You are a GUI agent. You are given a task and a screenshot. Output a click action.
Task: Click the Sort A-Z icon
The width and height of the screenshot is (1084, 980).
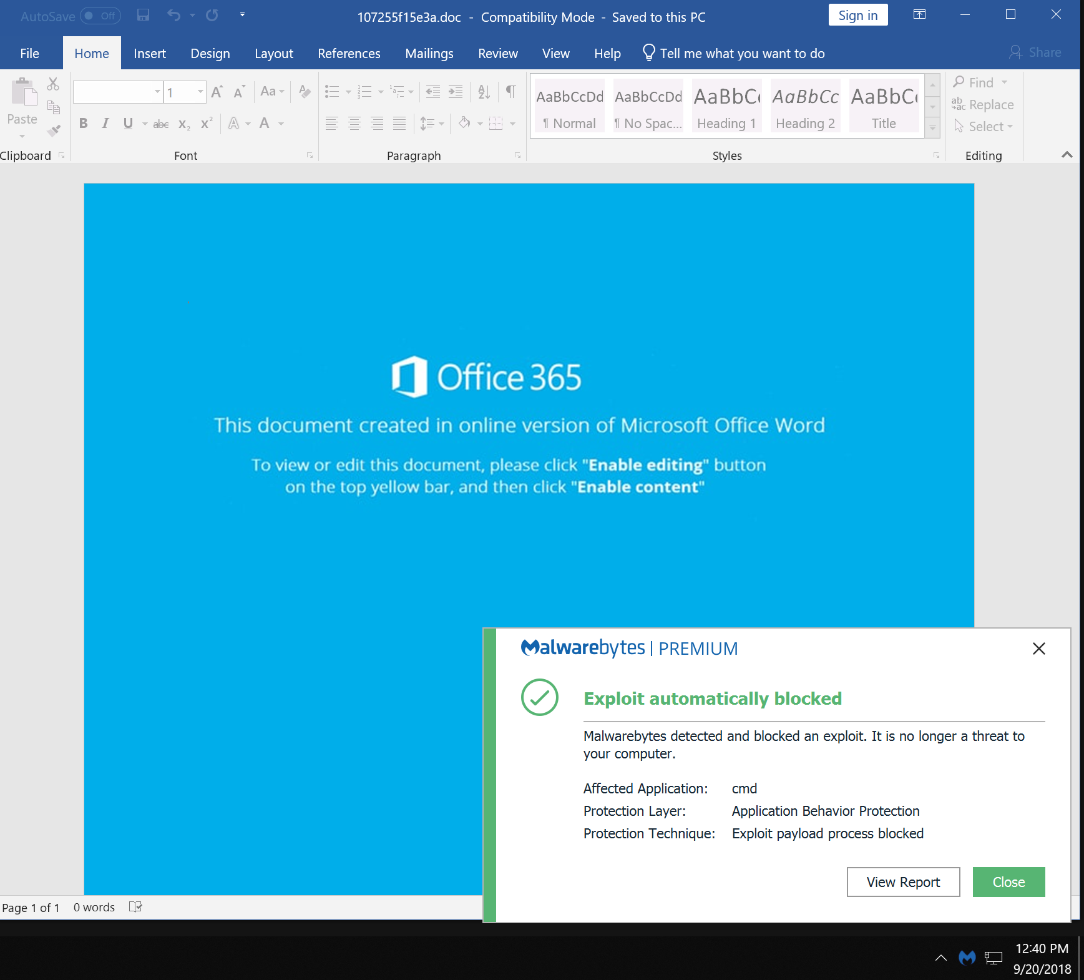pos(484,92)
